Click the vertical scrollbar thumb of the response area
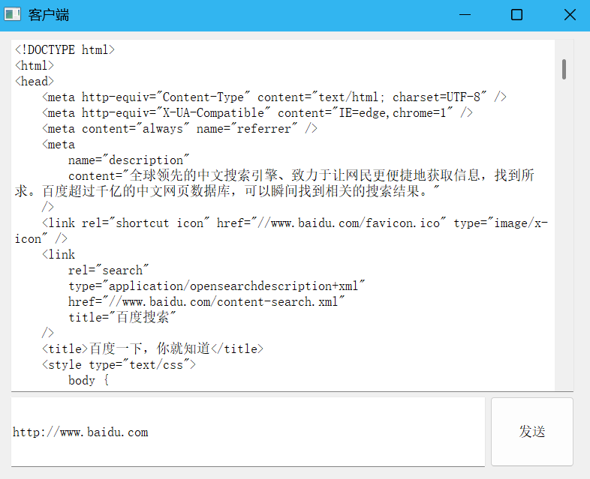The height and width of the screenshot is (479, 590). (564, 69)
